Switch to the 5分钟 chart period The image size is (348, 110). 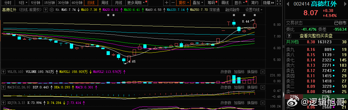[x=36, y=3]
